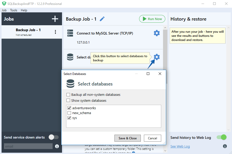Maximize the SQLBackupAndFTP main window

[x=214, y=4]
